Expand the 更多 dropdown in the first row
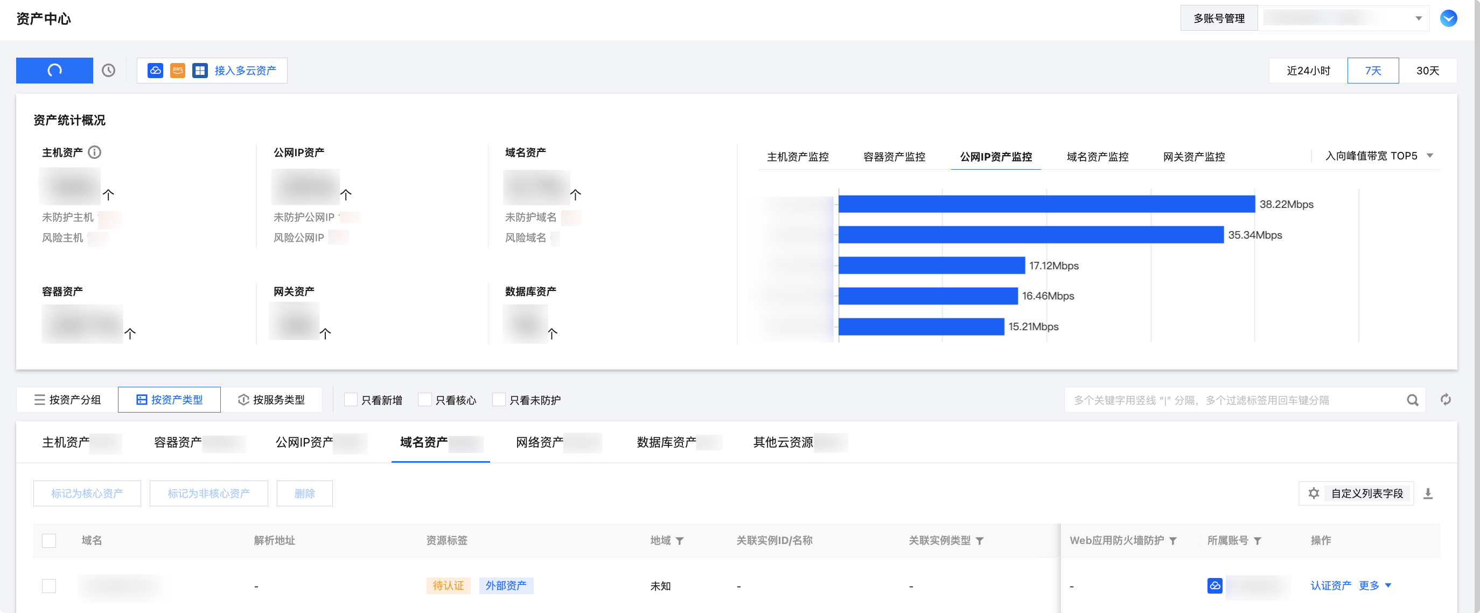 [1374, 586]
